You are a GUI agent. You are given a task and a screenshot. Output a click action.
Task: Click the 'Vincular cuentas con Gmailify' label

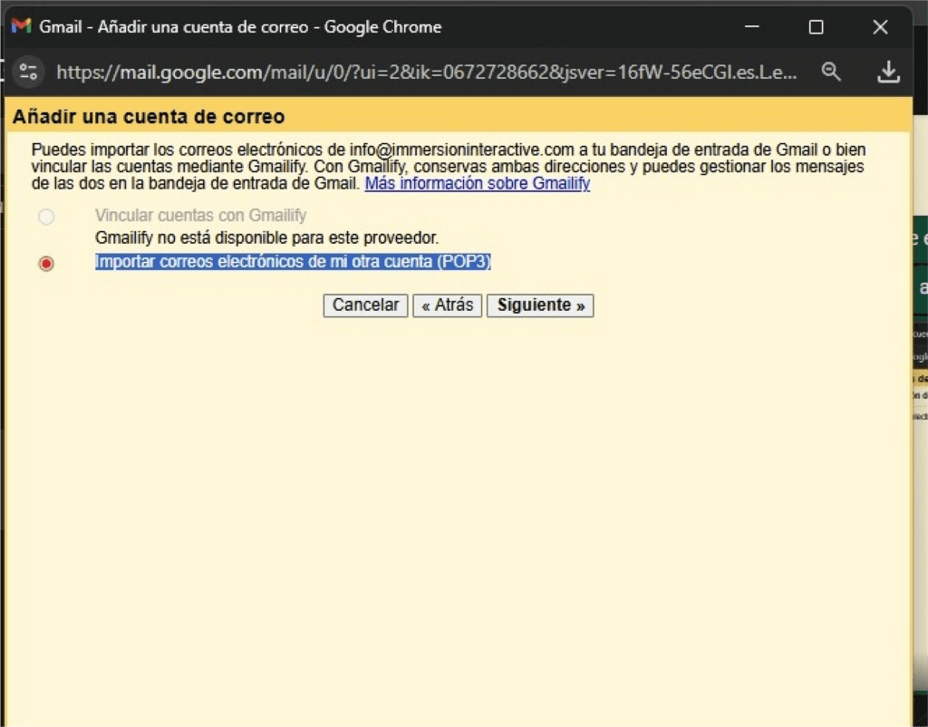[200, 216]
